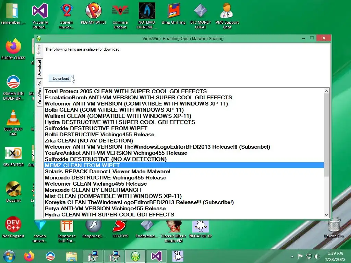Image resolution: width=351 pixels, height=263 pixels.
Task: Show hidden tray icons arrow
Action: pyautogui.click(x=292, y=256)
